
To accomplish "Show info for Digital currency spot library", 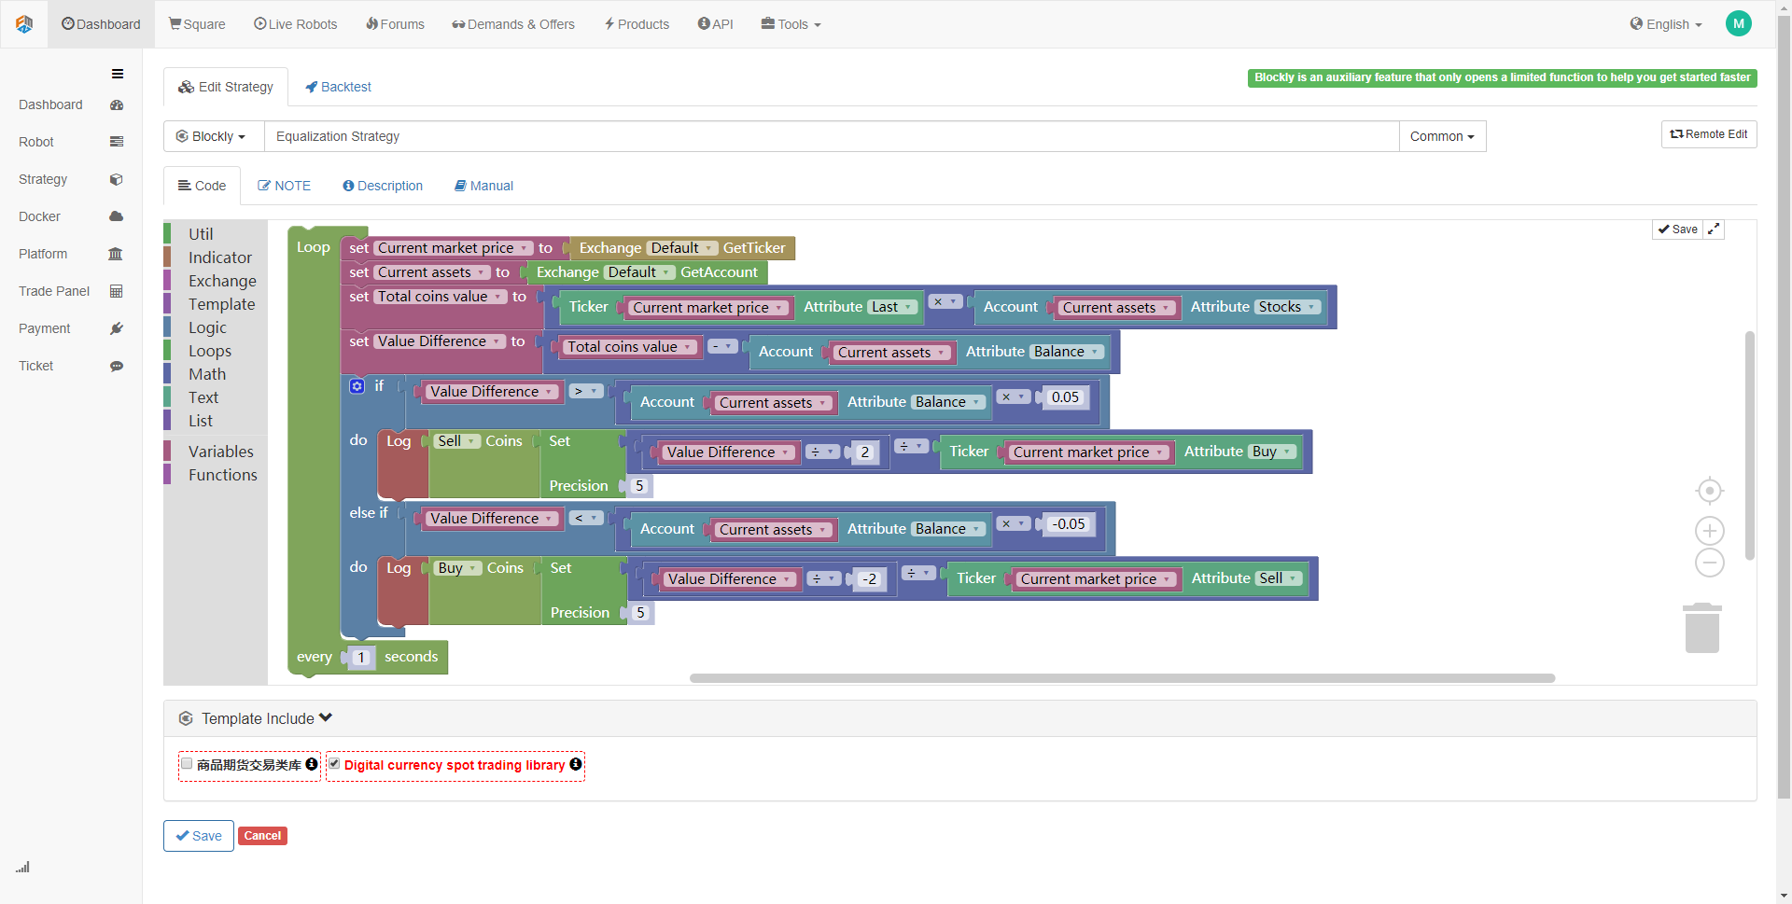I will (x=576, y=764).
